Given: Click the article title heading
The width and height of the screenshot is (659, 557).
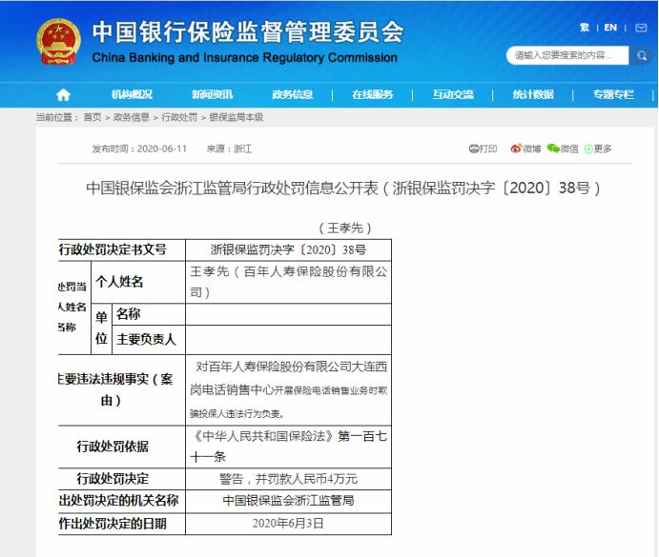Looking at the screenshot, I should coord(343,188).
